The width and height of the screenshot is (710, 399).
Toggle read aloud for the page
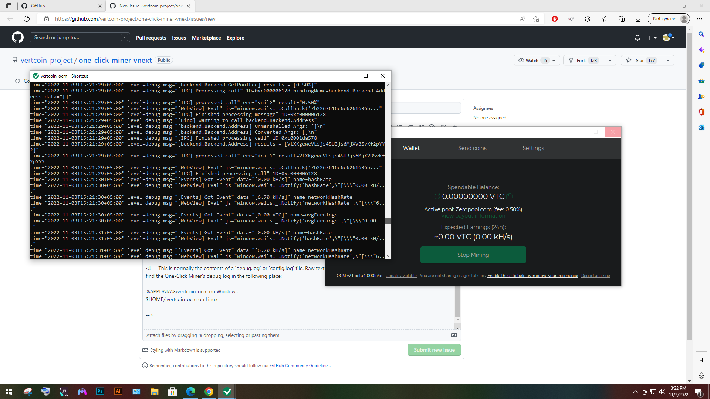tap(523, 19)
